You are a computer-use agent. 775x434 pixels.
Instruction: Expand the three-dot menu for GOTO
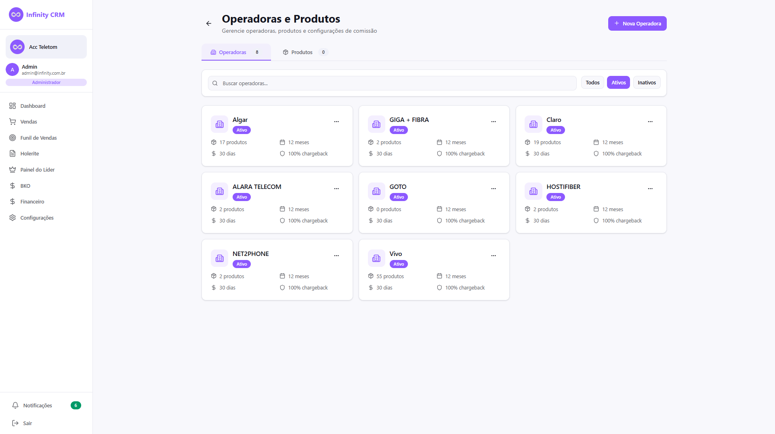(493, 189)
